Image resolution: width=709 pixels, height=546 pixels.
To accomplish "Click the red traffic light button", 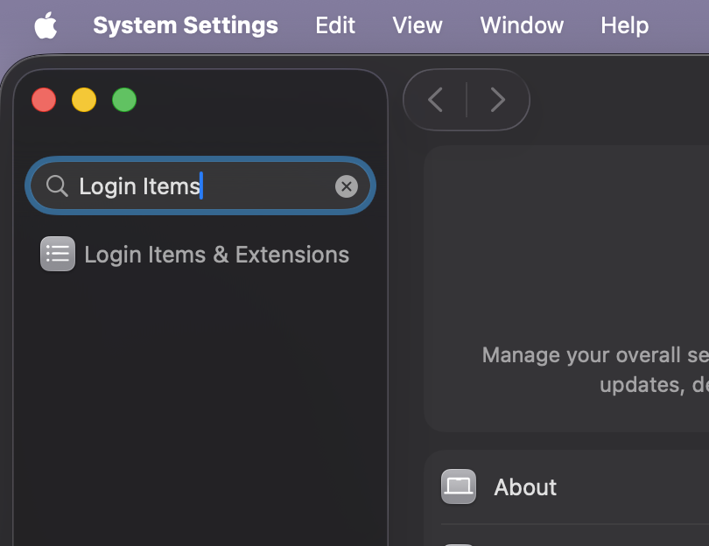I will pos(44,100).
